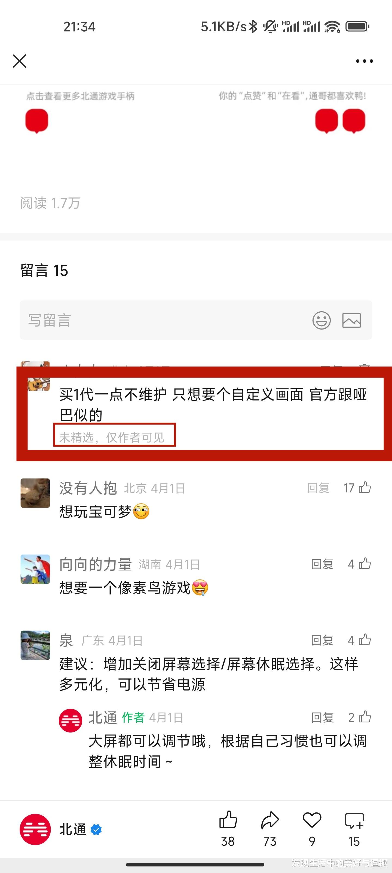Reply to 没有人抱's comment
Image resolution: width=392 pixels, height=873 pixels.
318,488
